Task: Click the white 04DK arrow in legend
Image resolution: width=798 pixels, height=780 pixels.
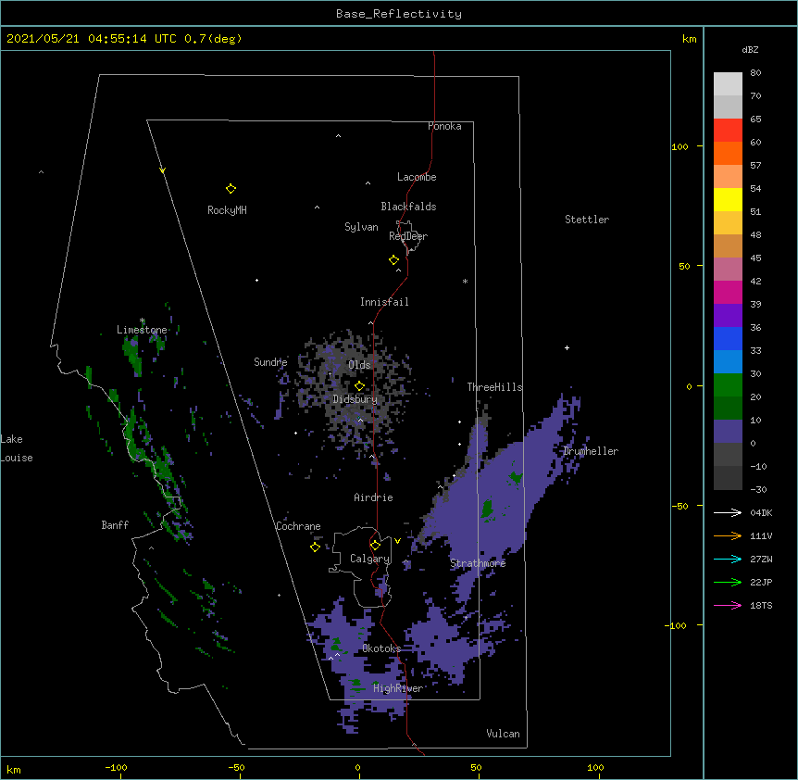Action: tap(728, 512)
